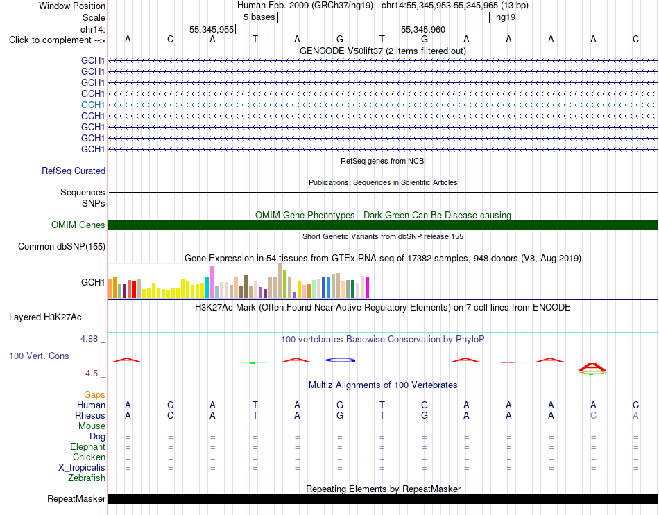The image size is (659, 515).
Task: Open 'Repeating Elements by RepeatMasker' track title
Action: (x=383, y=489)
